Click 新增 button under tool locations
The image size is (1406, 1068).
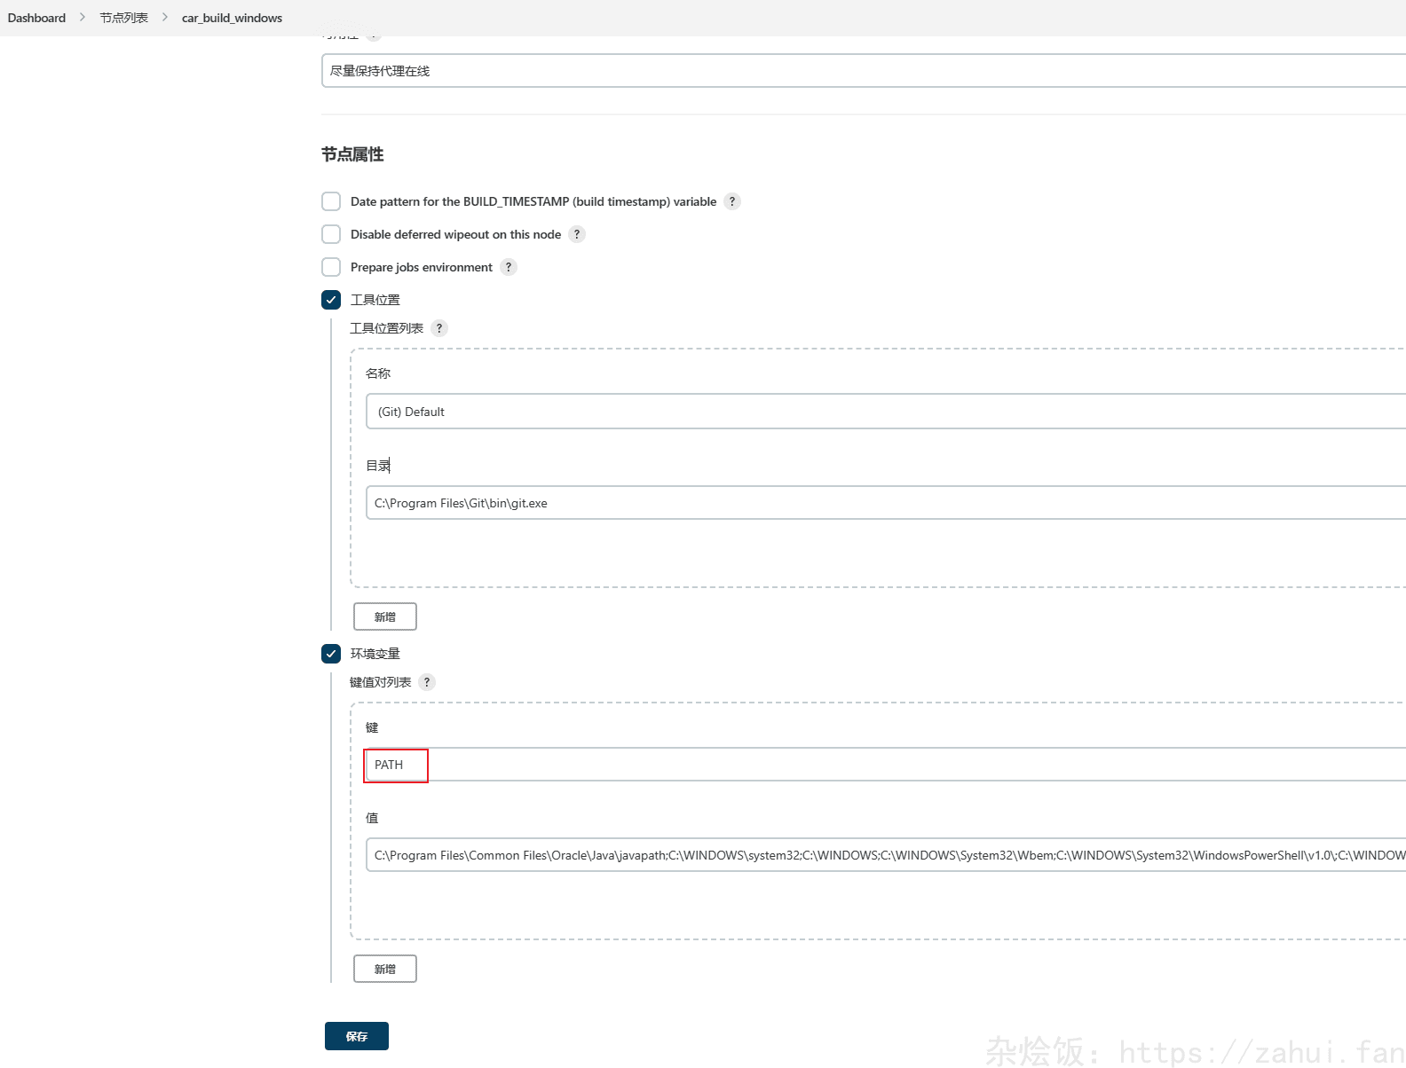384,616
